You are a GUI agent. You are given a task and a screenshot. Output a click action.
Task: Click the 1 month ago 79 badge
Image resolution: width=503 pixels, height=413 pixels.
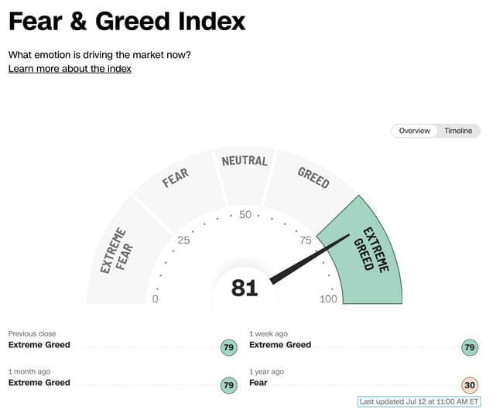[228, 384]
